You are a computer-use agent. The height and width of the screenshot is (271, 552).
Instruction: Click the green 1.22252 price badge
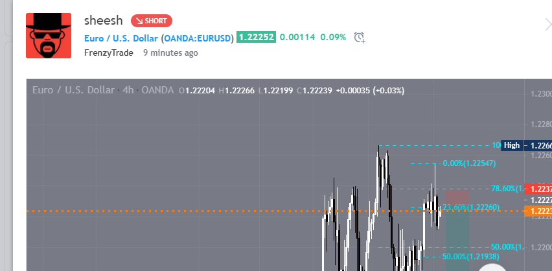(256, 38)
